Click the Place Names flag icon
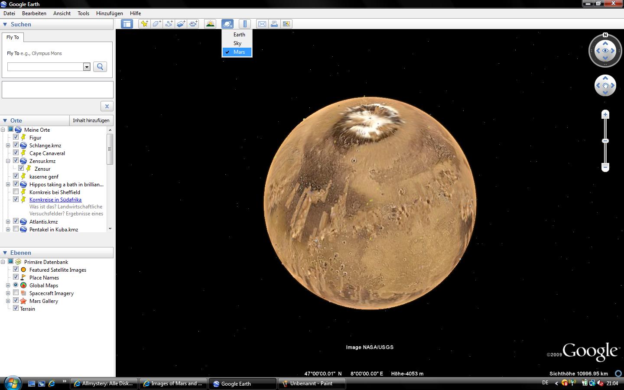Screen dimensions: 624x390 click(23, 277)
